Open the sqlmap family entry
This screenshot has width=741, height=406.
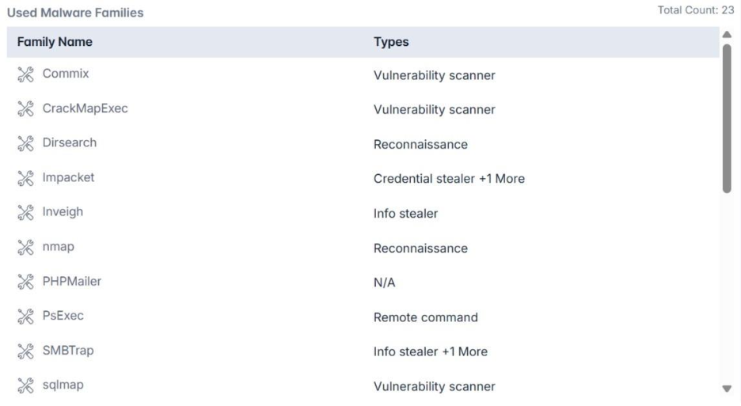[x=63, y=385]
